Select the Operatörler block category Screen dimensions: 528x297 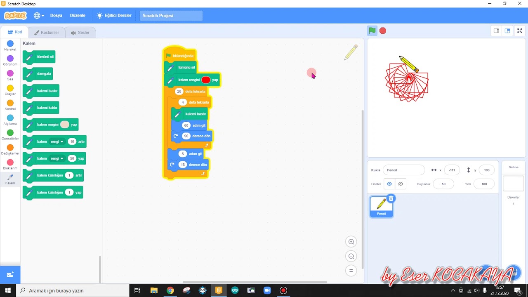click(10, 135)
